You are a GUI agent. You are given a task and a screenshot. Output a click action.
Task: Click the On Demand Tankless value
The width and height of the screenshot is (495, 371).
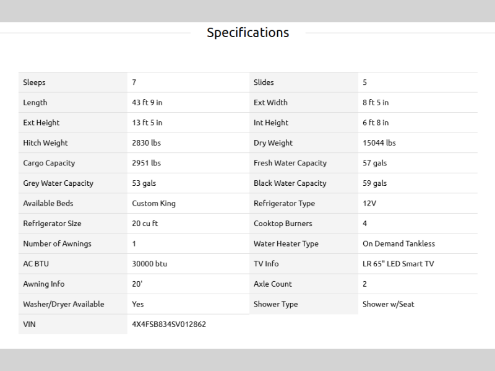tap(398, 244)
